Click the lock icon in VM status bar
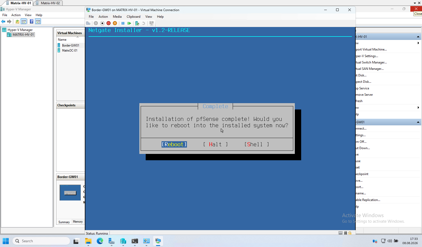This screenshot has height=247, width=422. pos(350,233)
